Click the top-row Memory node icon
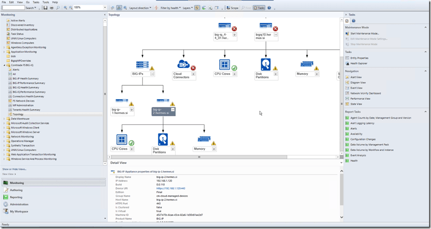Screen dimensions: 431x229 (x=307, y=64)
